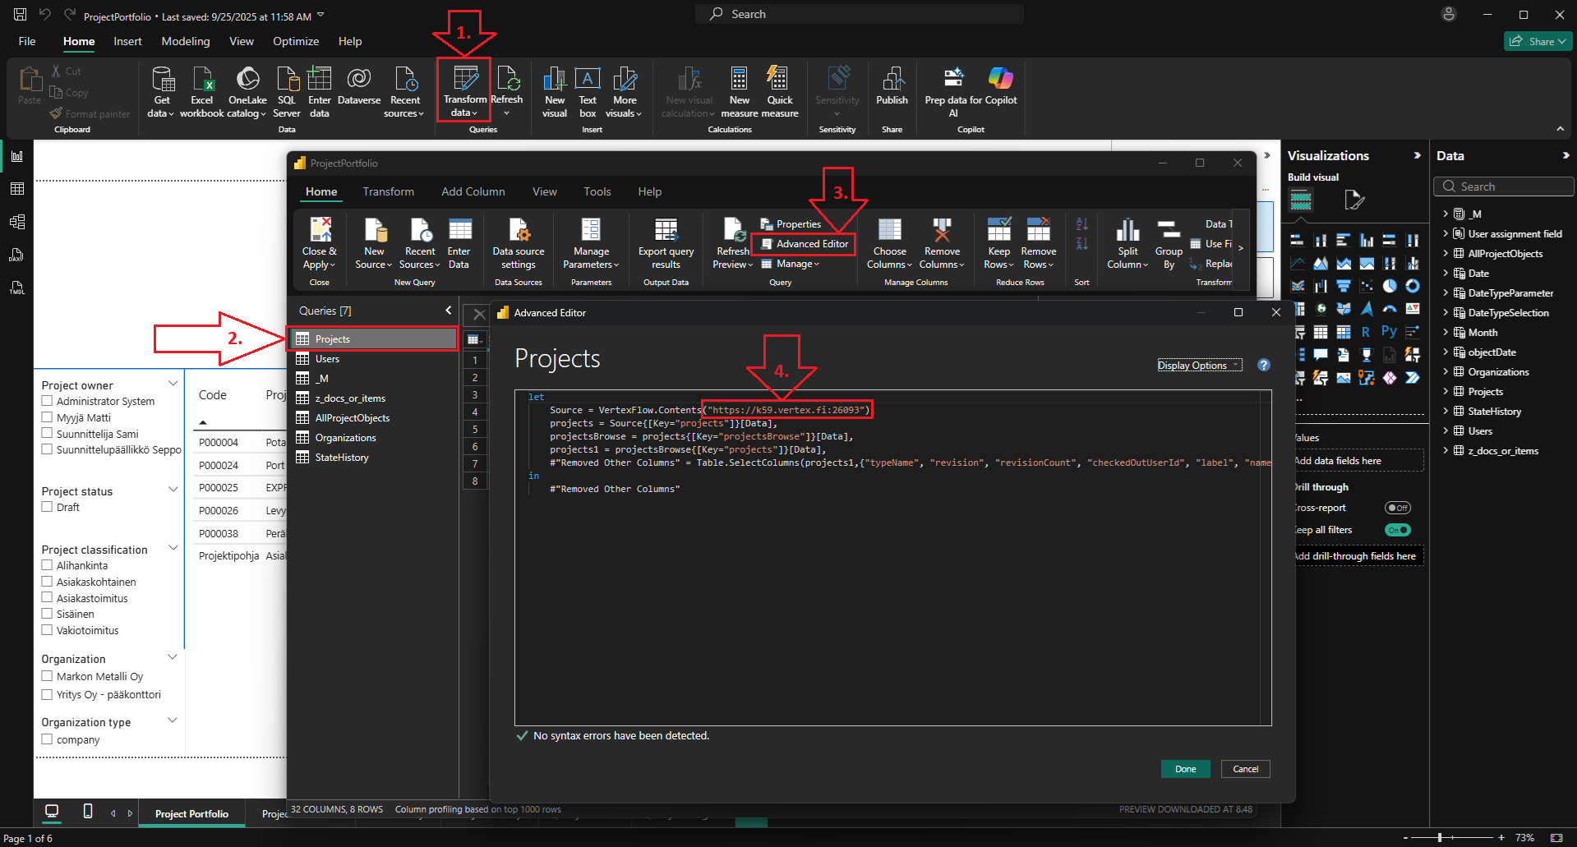This screenshot has height=847, width=1577.
Task: Open the Advanced Editor help icon
Action: pyautogui.click(x=1264, y=365)
